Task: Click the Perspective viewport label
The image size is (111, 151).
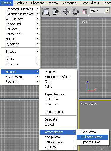Action: click(x=89, y=104)
